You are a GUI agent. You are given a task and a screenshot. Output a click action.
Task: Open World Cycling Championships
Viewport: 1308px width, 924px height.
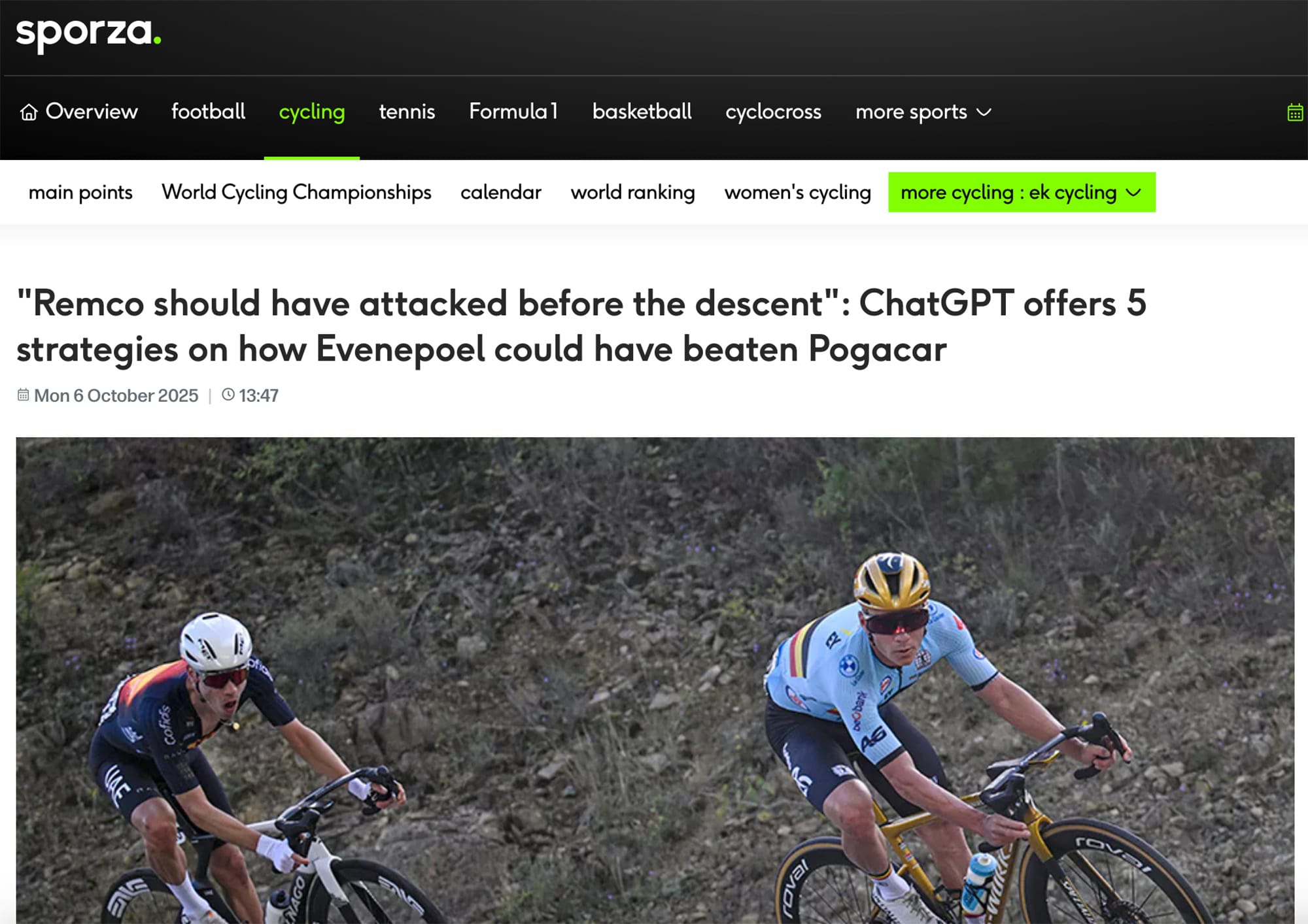[x=296, y=192]
